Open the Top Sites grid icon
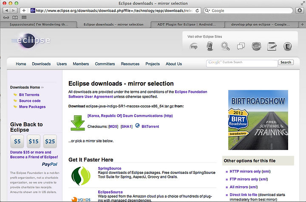Screen dimensions: 306x202 coord(24,17)
